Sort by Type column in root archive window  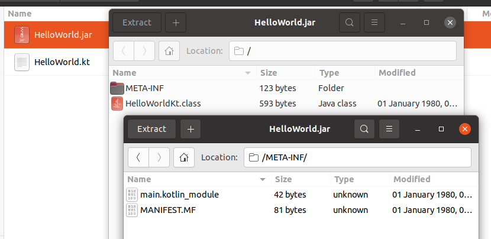345,73
